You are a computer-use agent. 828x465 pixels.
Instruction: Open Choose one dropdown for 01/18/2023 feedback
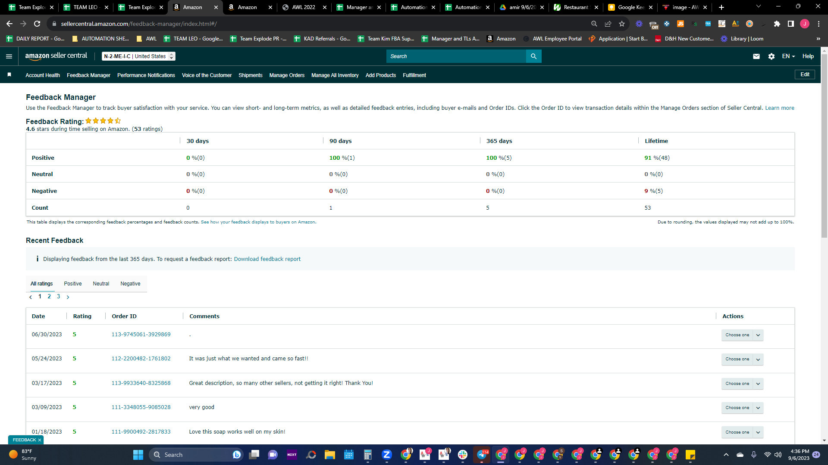(x=742, y=432)
